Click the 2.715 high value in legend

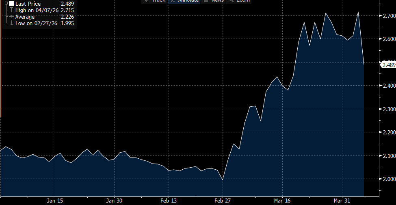(x=67, y=10)
